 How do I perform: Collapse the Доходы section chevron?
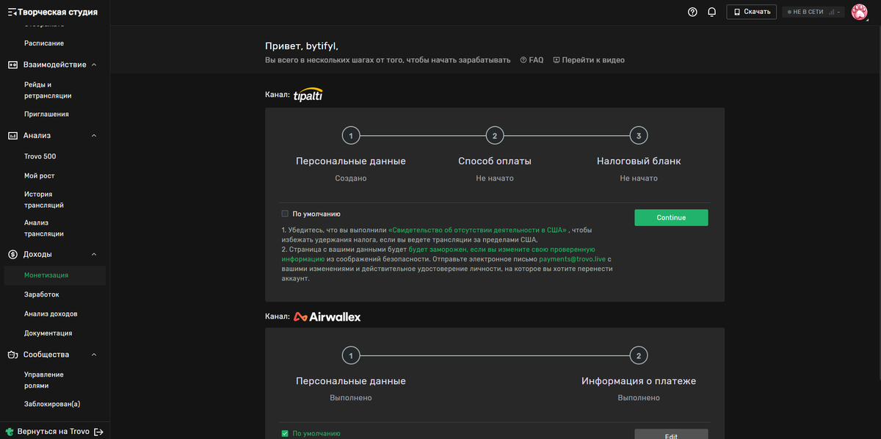[94, 255]
